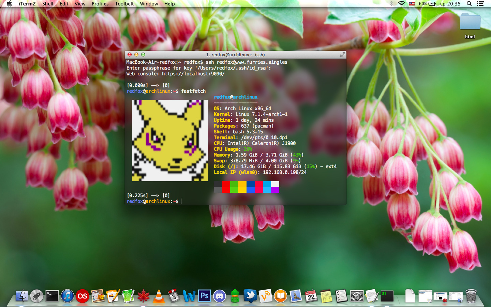Open the Toolbelt menu
Screen dimensions: 491x307
pos(124,4)
